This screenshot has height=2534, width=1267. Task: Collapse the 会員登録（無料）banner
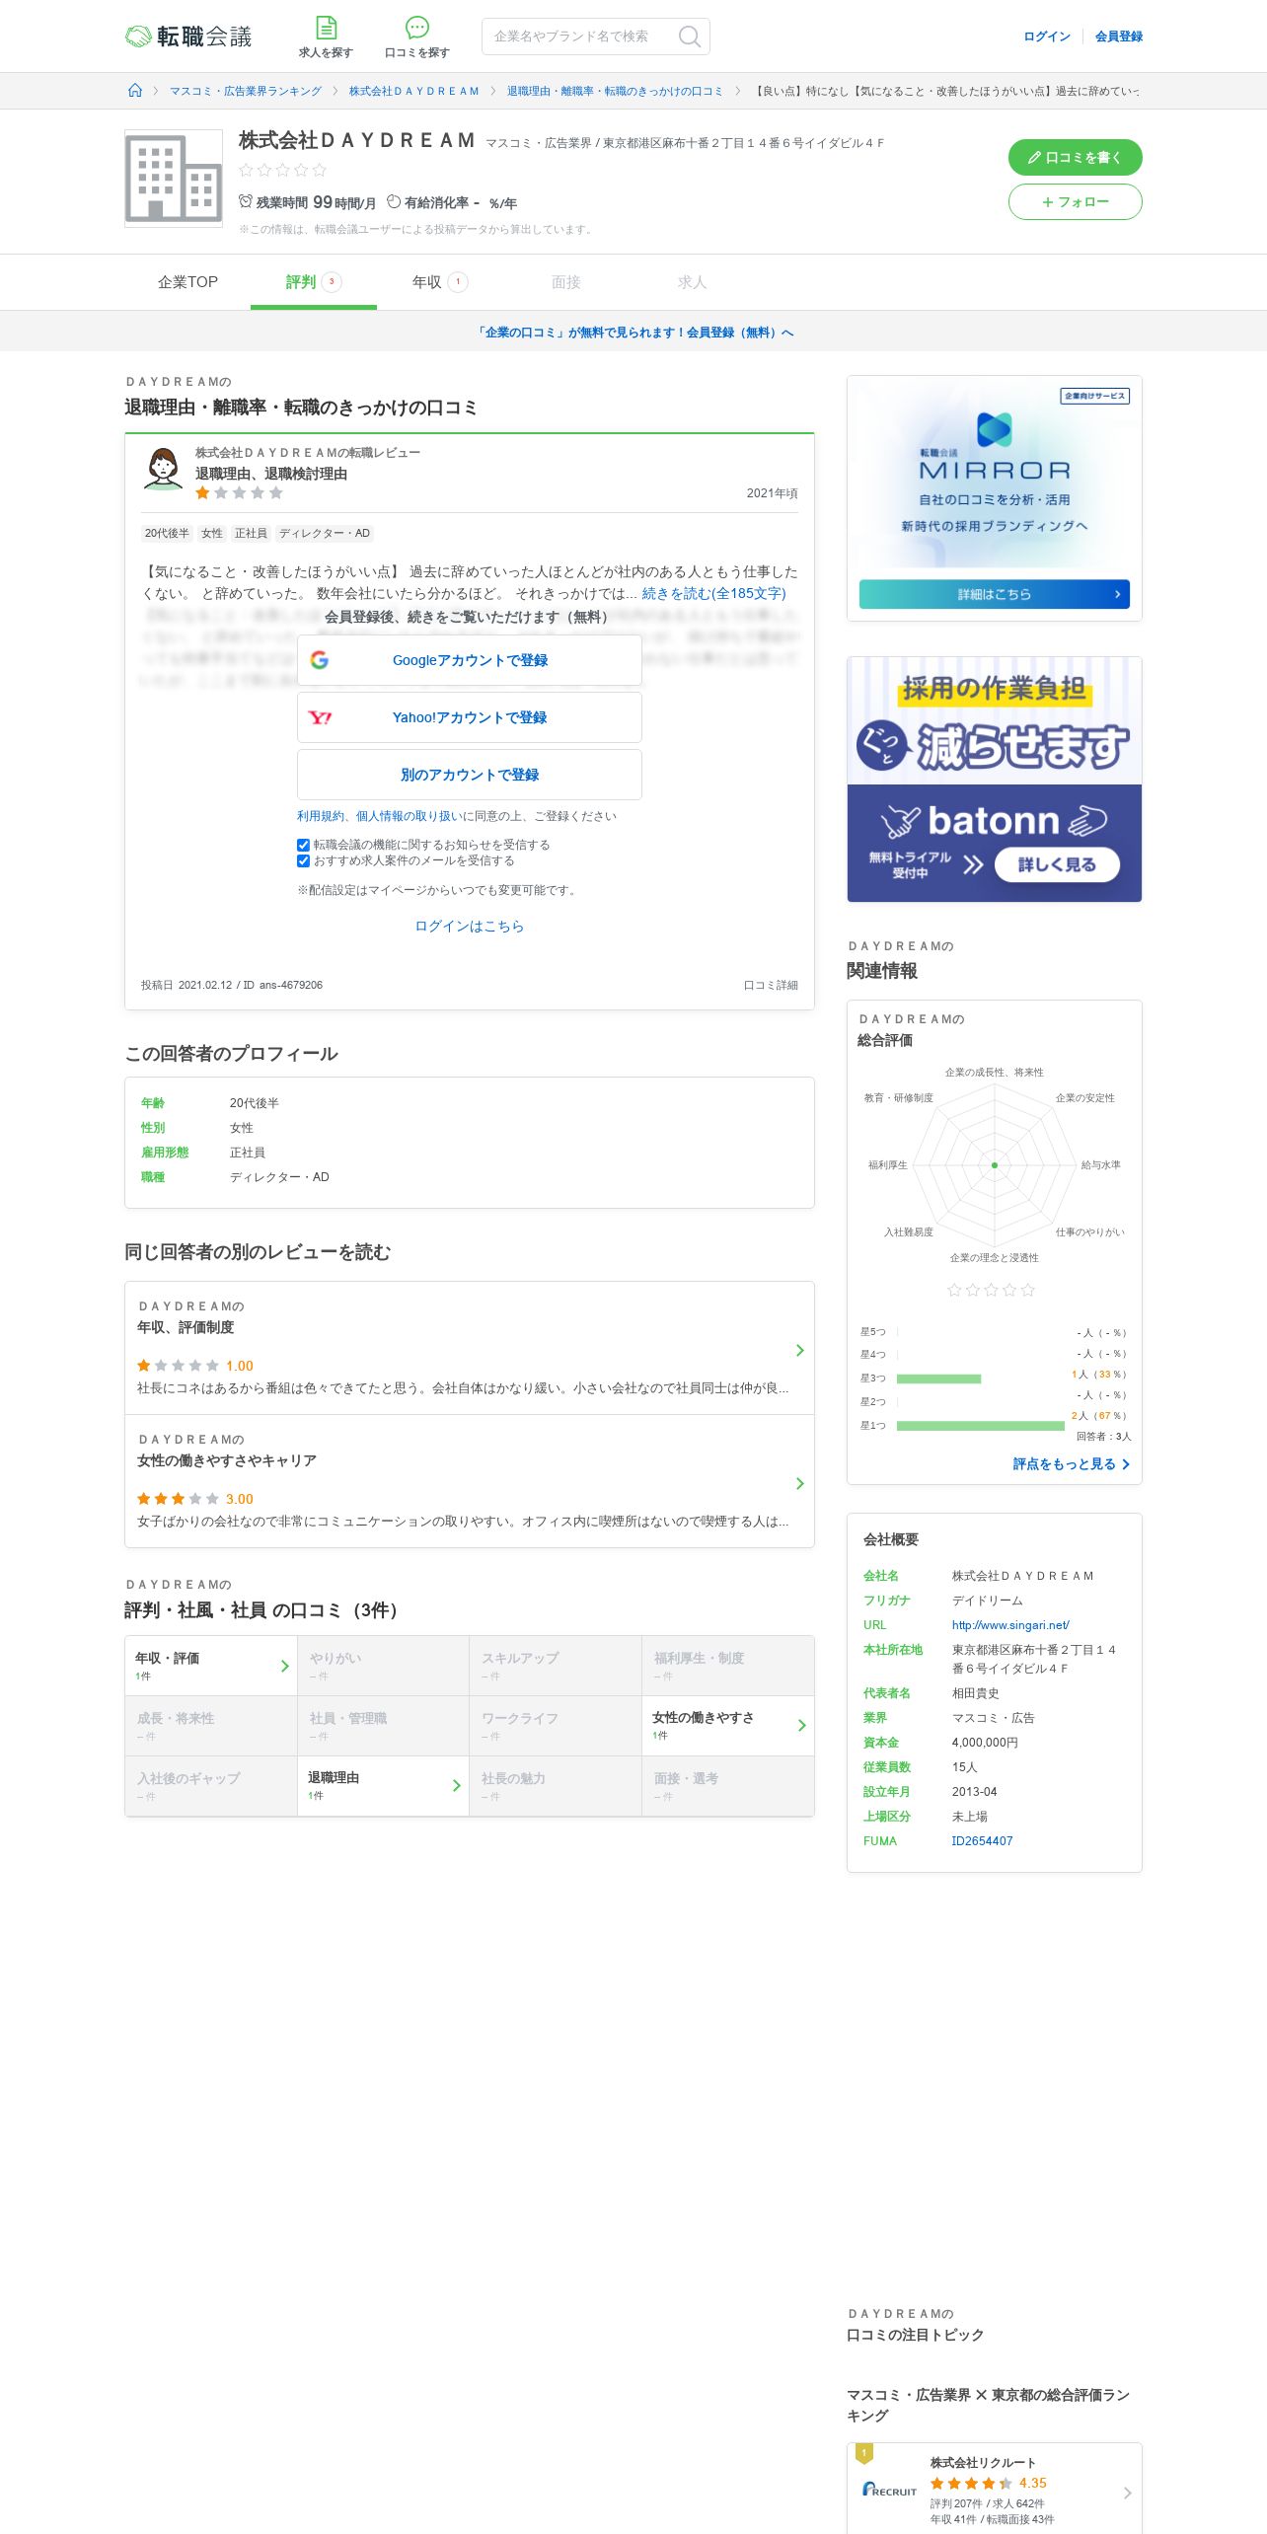pyautogui.click(x=633, y=333)
